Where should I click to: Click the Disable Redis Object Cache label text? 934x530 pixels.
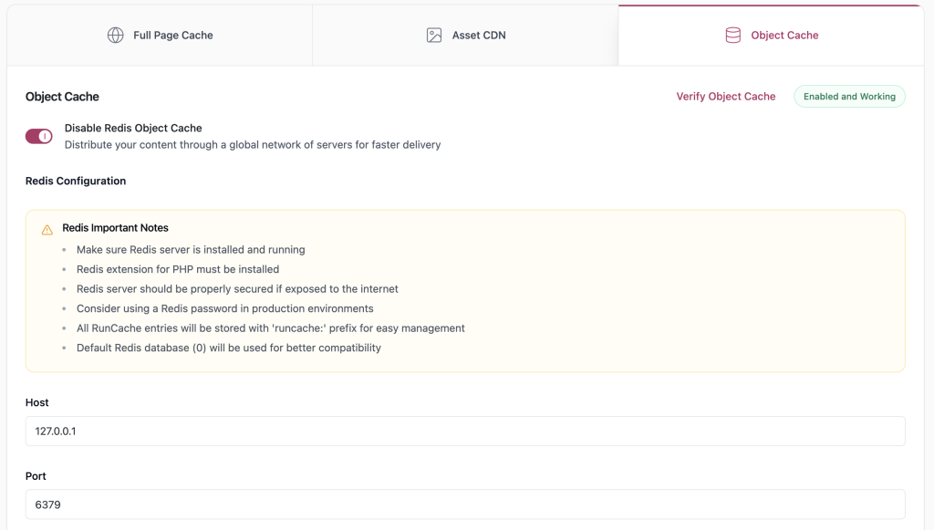(133, 129)
